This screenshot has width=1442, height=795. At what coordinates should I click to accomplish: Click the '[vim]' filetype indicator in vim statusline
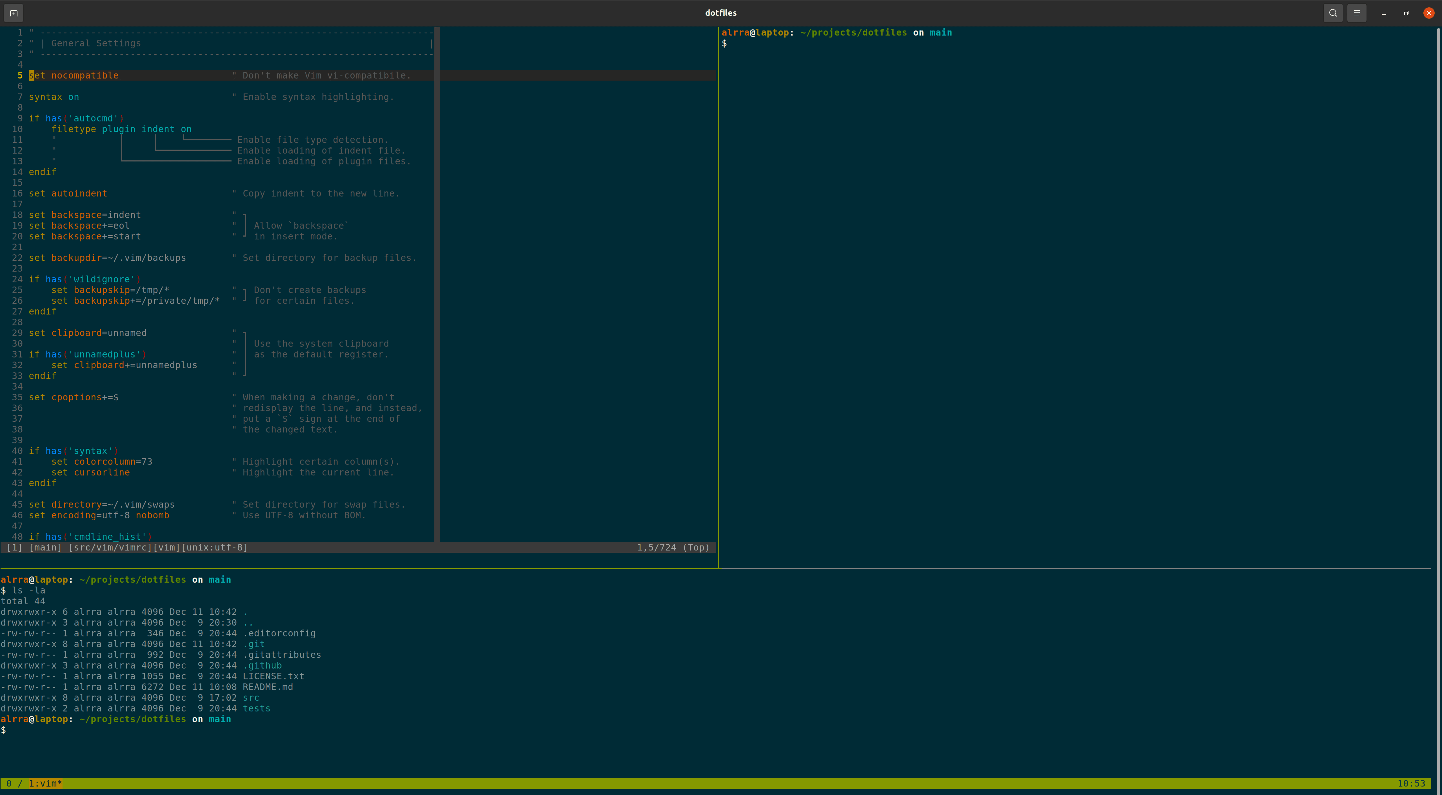(167, 548)
